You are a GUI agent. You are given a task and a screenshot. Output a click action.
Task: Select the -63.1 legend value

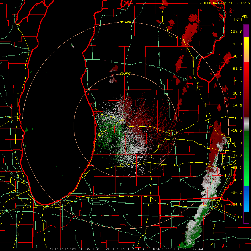coord(236,168)
